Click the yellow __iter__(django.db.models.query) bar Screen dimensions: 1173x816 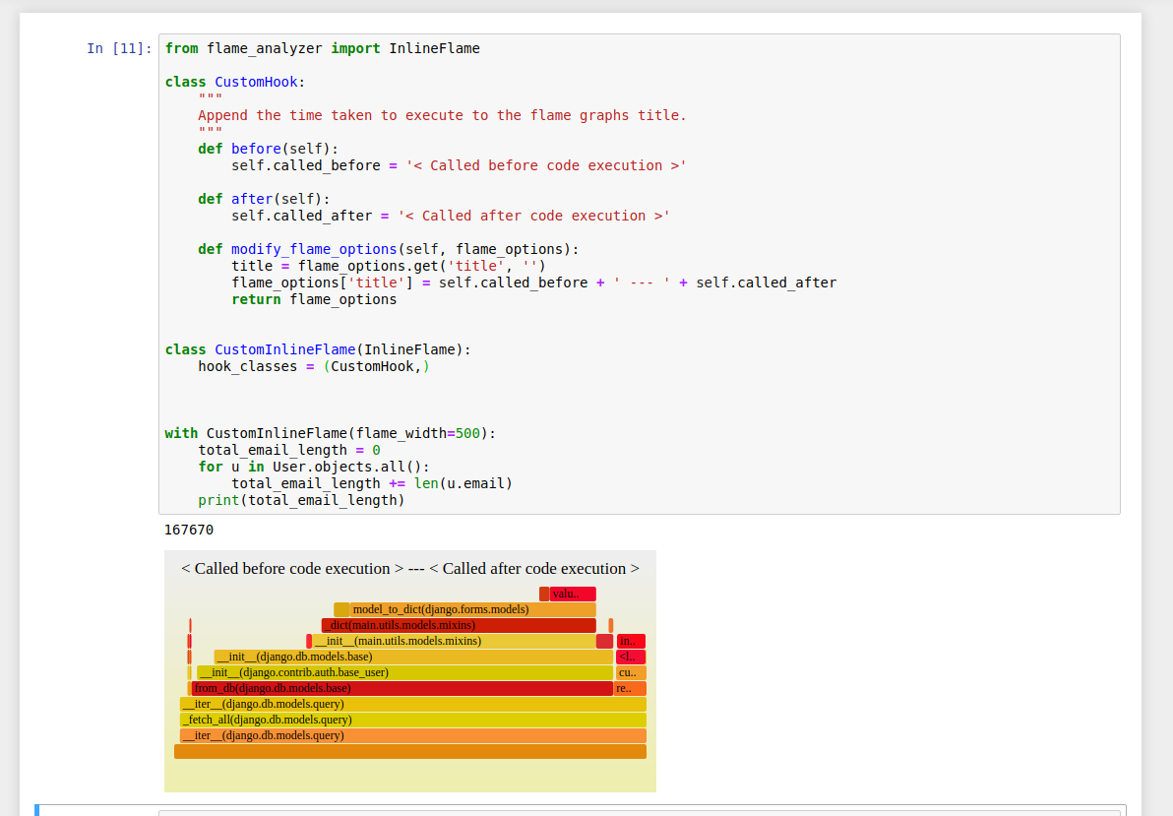coord(412,704)
